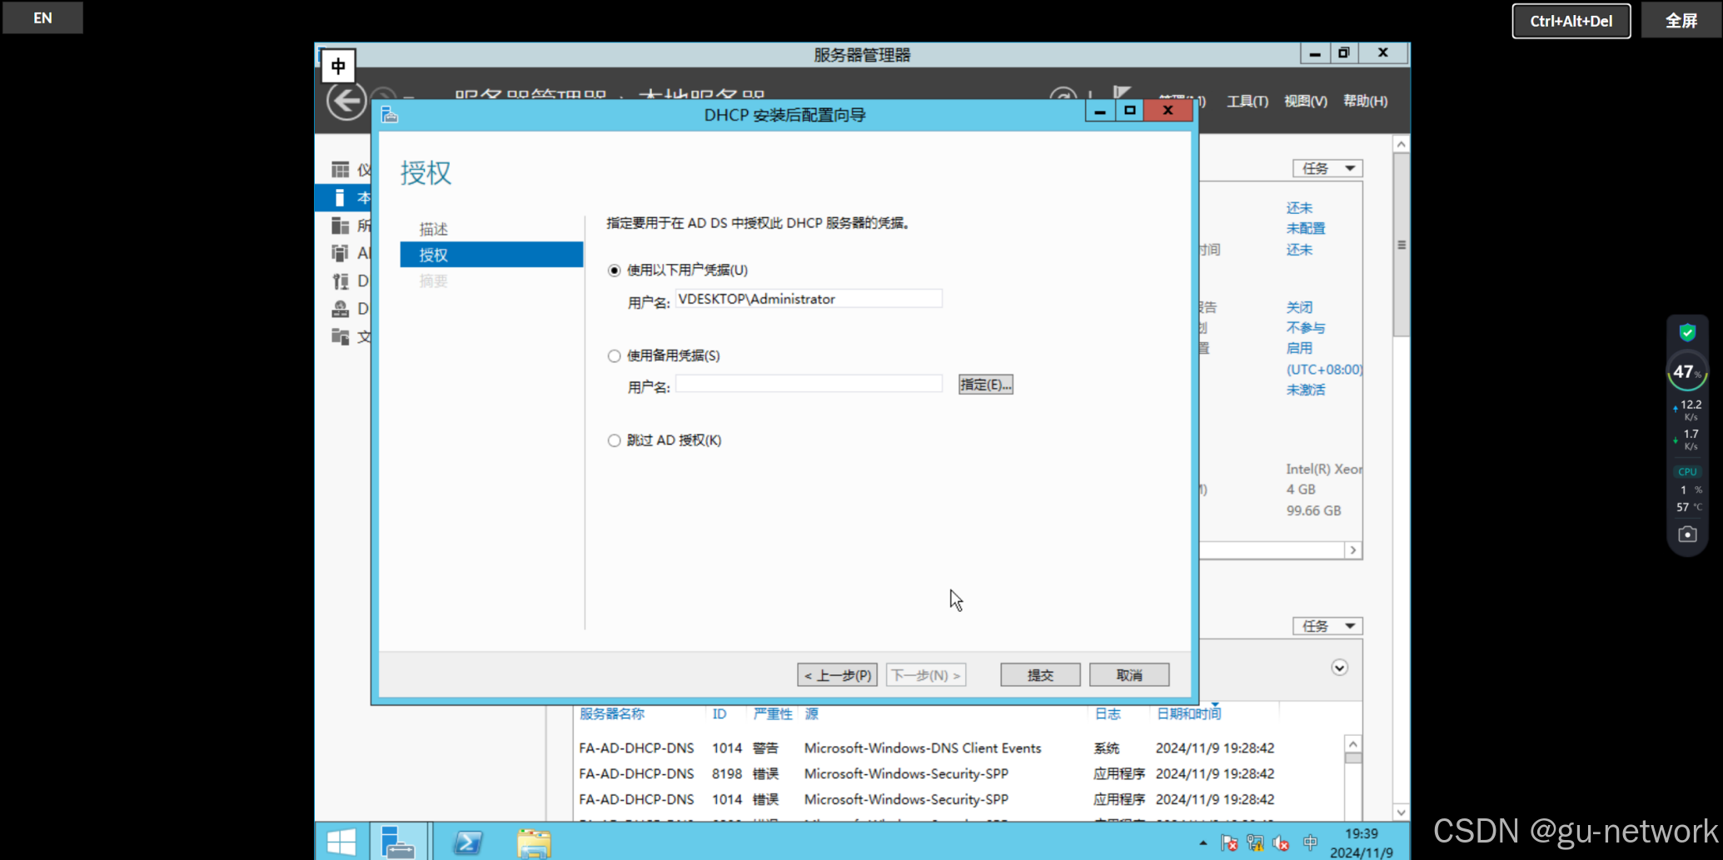Viewport: 1723px width, 860px height.
Task: Sort events by 服务器名称 column header
Action: click(612, 713)
